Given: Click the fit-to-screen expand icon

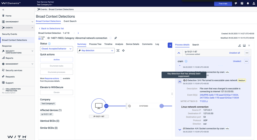Looking at the screenshot, I should click(x=118, y=50).
